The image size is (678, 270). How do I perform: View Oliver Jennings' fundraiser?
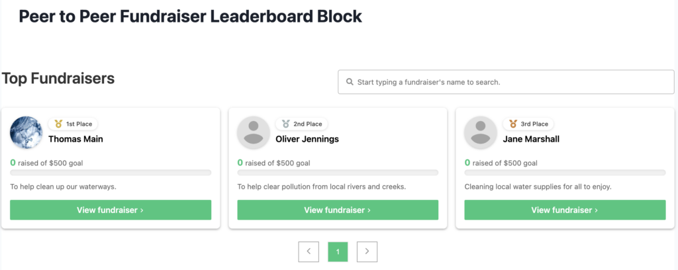(x=338, y=210)
